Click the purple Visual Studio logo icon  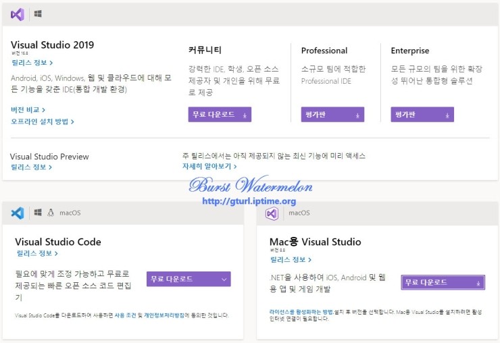(x=17, y=14)
